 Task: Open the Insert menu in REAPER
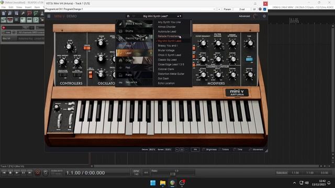tap(28, 7)
